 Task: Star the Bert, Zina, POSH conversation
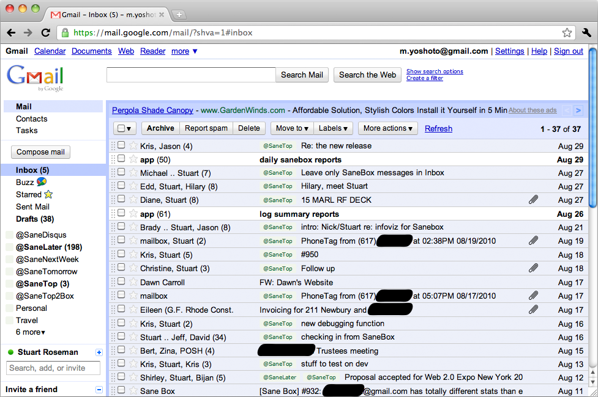pos(133,351)
